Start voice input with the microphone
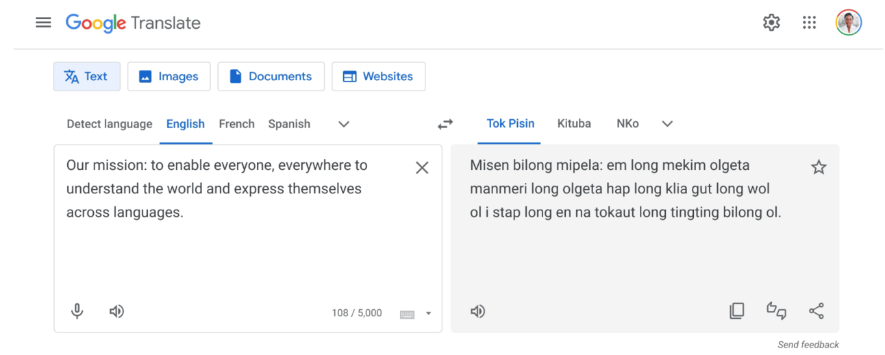The height and width of the screenshot is (355, 885). (x=77, y=312)
